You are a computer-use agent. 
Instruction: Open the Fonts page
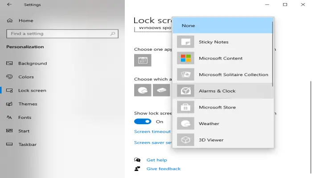pos(25,117)
